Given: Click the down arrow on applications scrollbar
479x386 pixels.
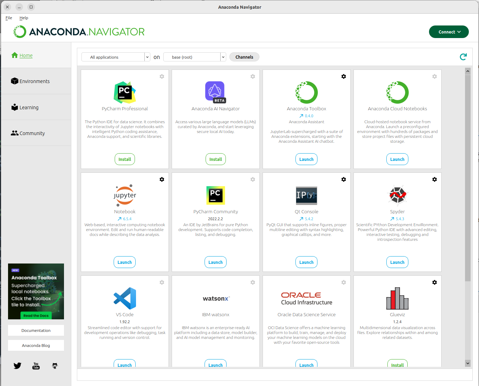Looking at the screenshot, I should (468, 363).
